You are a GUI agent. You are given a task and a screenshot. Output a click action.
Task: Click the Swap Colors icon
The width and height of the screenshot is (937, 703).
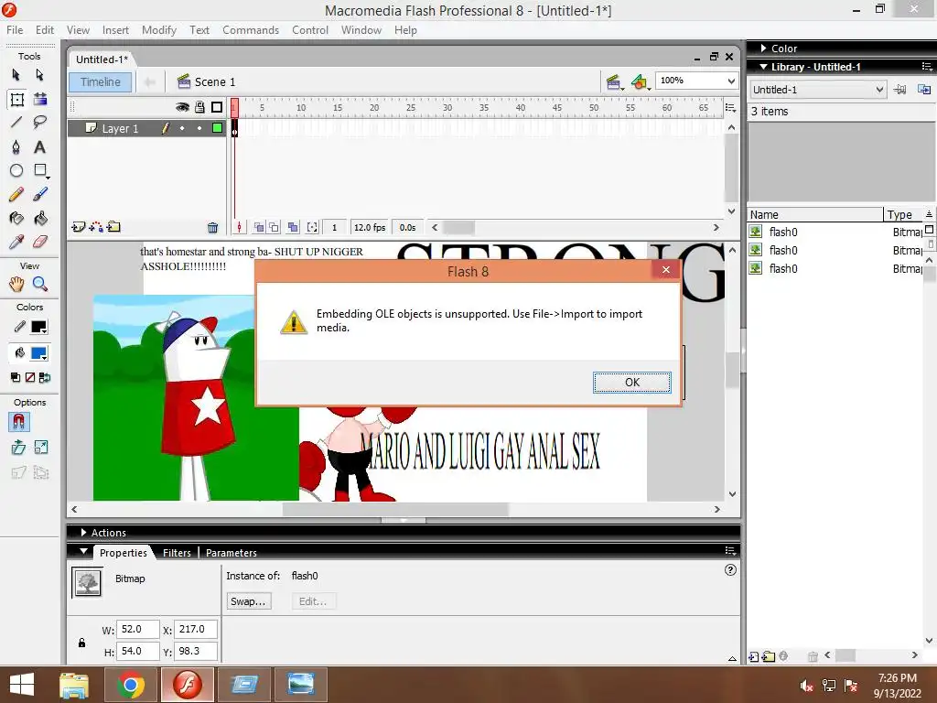(x=45, y=377)
